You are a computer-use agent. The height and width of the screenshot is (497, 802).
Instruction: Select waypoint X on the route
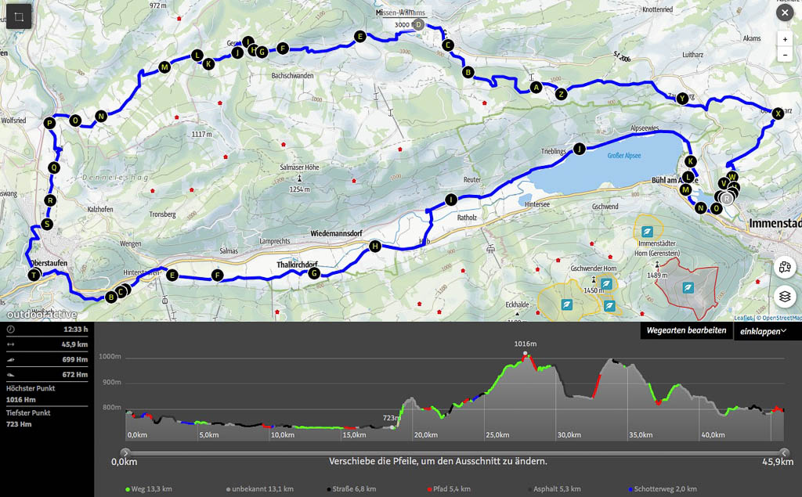click(777, 113)
